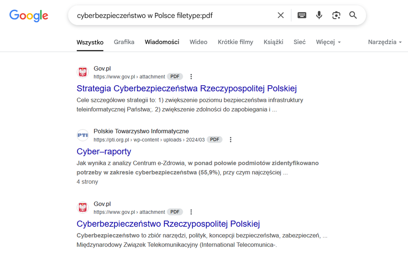This screenshot has width=408, height=260.
Task: Click the Google Lens camera icon
Action: [x=336, y=15]
